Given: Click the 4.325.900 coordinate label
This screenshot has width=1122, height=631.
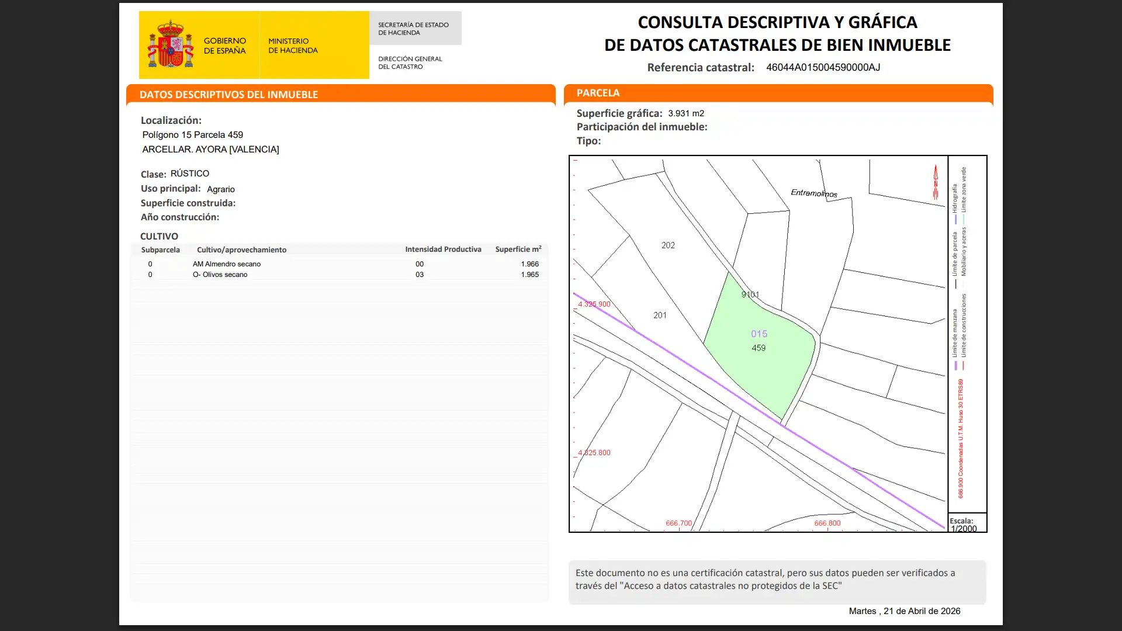Looking at the screenshot, I should pos(594,304).
